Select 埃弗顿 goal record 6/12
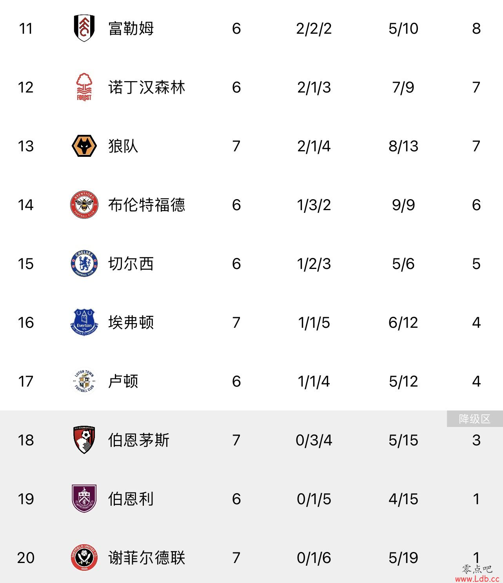Image resolution: width=503 pixels, height=583 pixels. [403, 322]
